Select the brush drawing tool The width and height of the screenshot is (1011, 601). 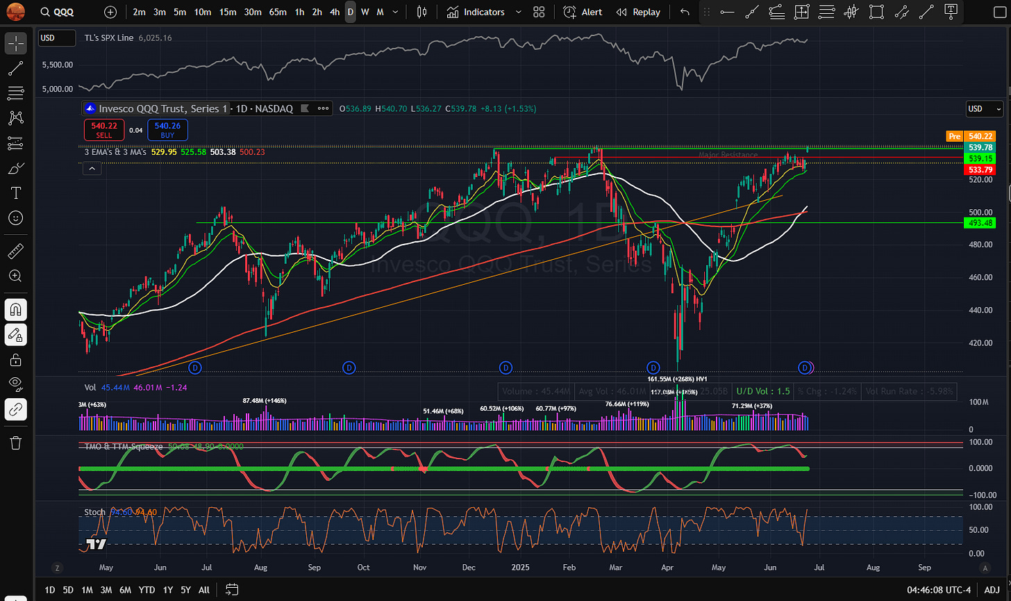(x=15, y=168)
